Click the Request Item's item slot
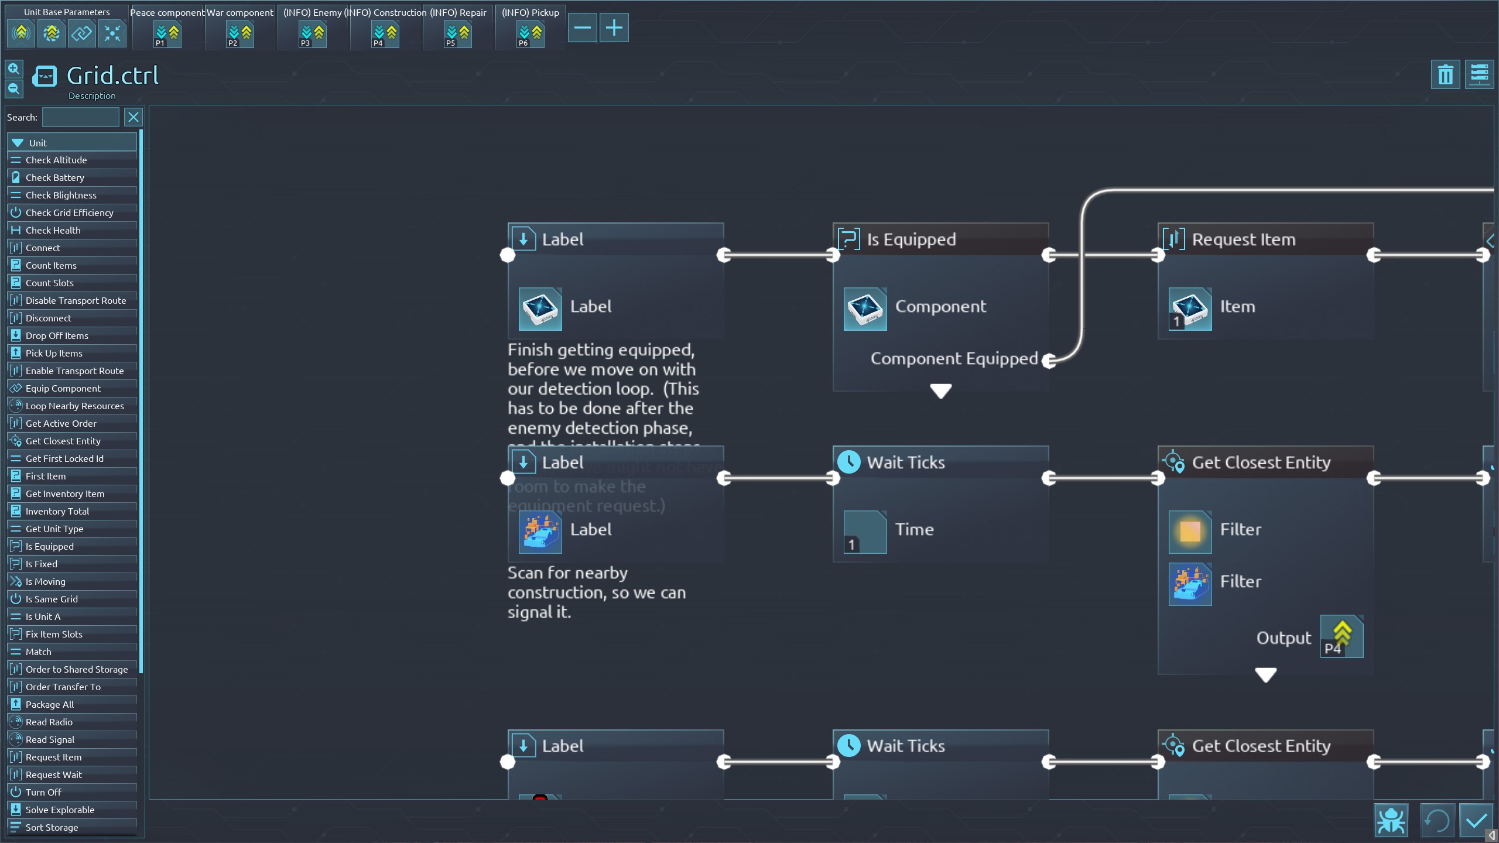The image size is (1499, 843). pyautogui.click(x=1190, y=309)
